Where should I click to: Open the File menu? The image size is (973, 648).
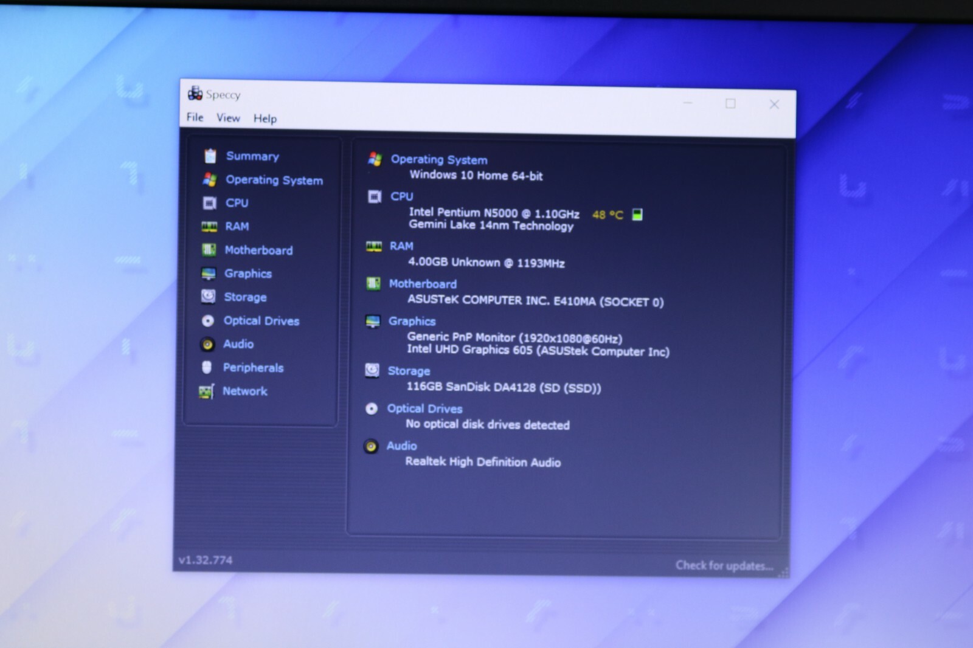(195, 117)
